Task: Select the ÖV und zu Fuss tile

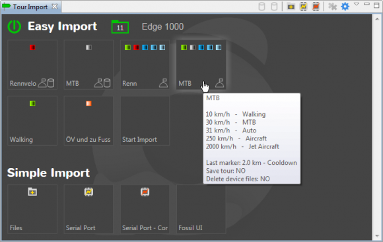Action: click(88, 121)
